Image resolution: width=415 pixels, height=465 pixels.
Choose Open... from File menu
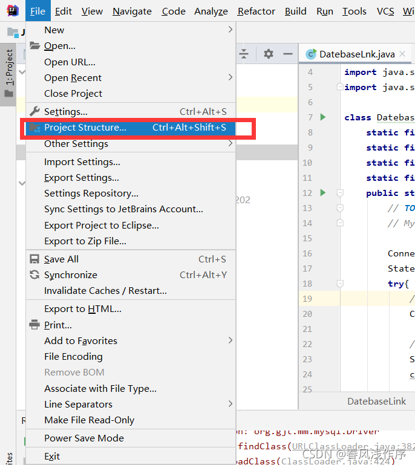(131, 46)
